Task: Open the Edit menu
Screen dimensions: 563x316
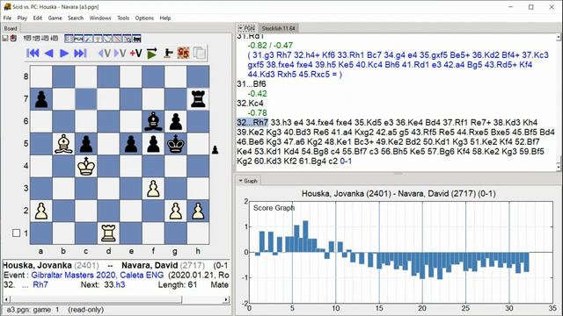Action: (38, 18)
